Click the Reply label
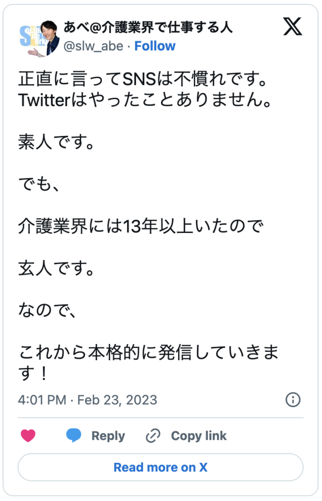This screenshot has height=501, width=322. click(x=108, y=435)
